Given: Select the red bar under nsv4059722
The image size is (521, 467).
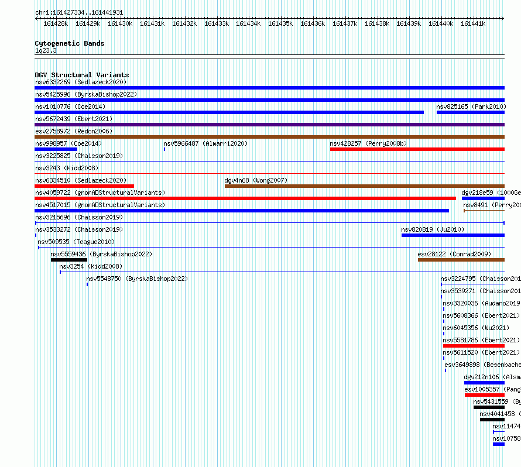Looking at the screenshot, I should 245,198.
